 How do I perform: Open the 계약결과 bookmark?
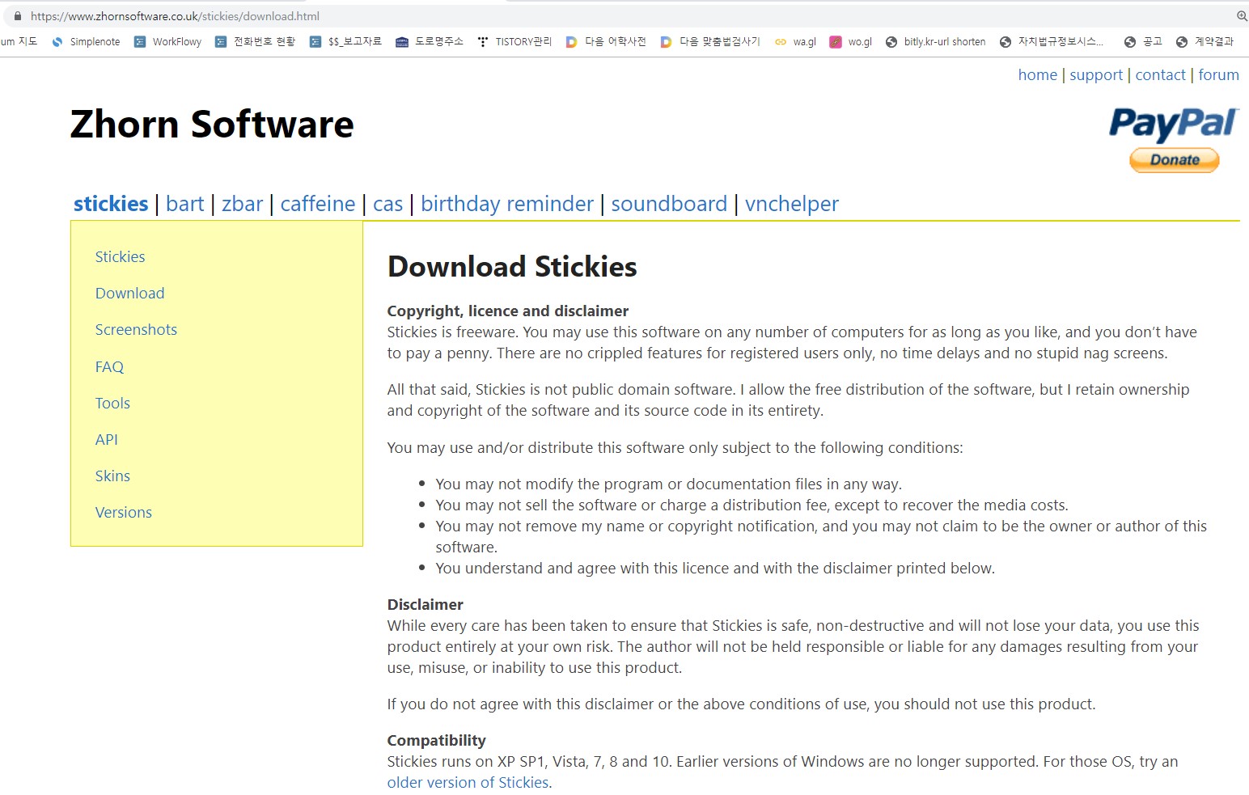[1205, 42]
